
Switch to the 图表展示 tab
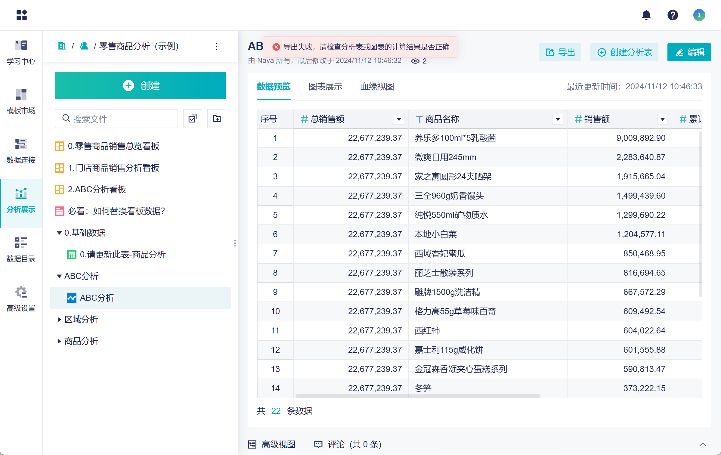(x=326, y=87)
